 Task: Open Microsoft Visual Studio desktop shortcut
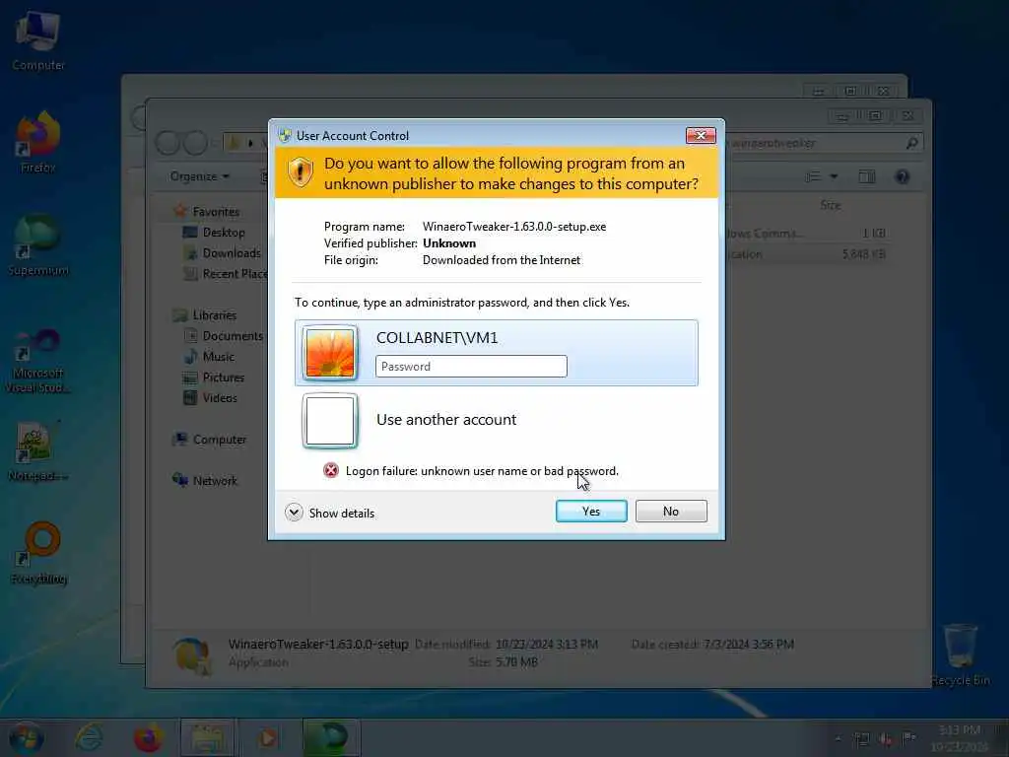(x=38, y=361)
